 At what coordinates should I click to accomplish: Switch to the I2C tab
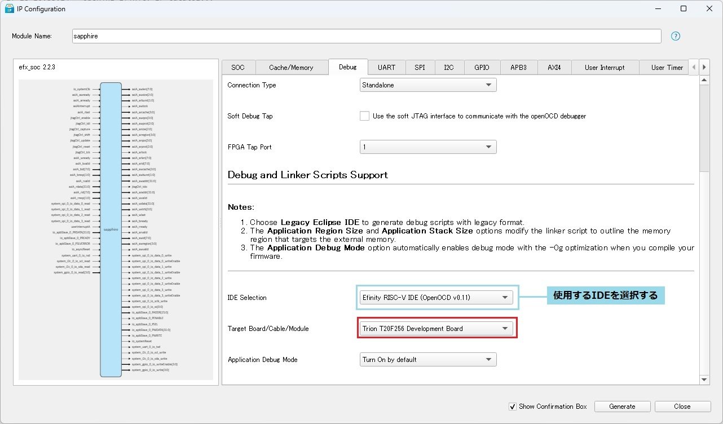[x=448, y=68]
